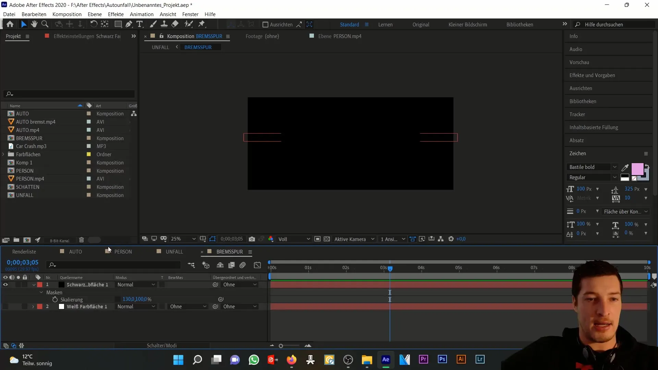Click the pink color swatch in Zeichen panel
658x370 pixels.
point(638,169)
